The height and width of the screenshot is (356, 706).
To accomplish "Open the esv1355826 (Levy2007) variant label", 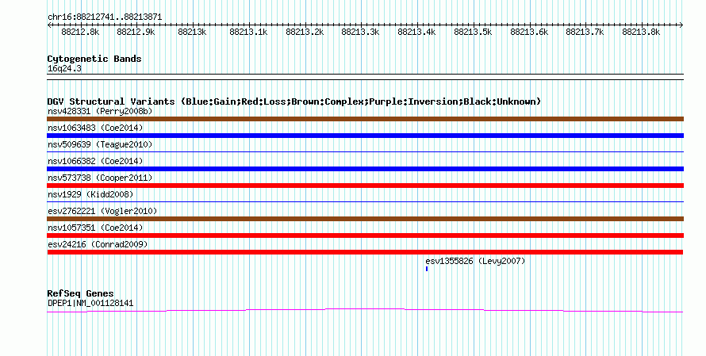I will point(475,261).
